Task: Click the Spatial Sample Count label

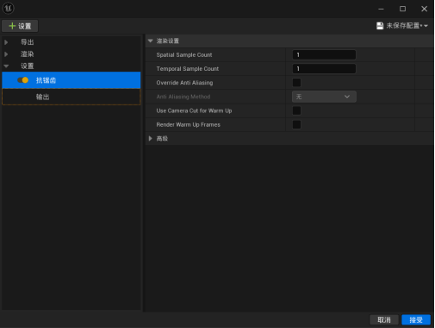Action: point(184,55)
